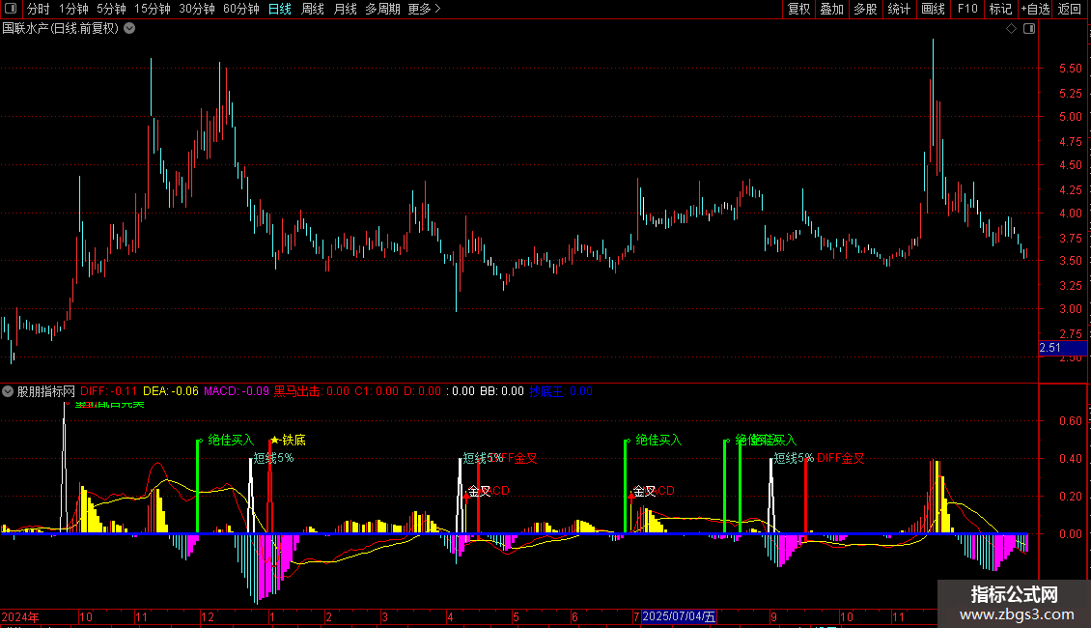
Task: Click month 9 on the time axis
Action: point(773,616)
